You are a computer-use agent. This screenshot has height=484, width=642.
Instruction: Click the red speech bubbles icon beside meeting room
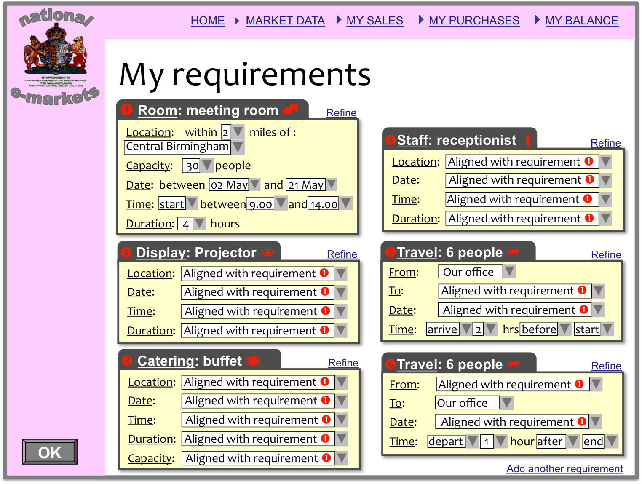coord(291,110)
